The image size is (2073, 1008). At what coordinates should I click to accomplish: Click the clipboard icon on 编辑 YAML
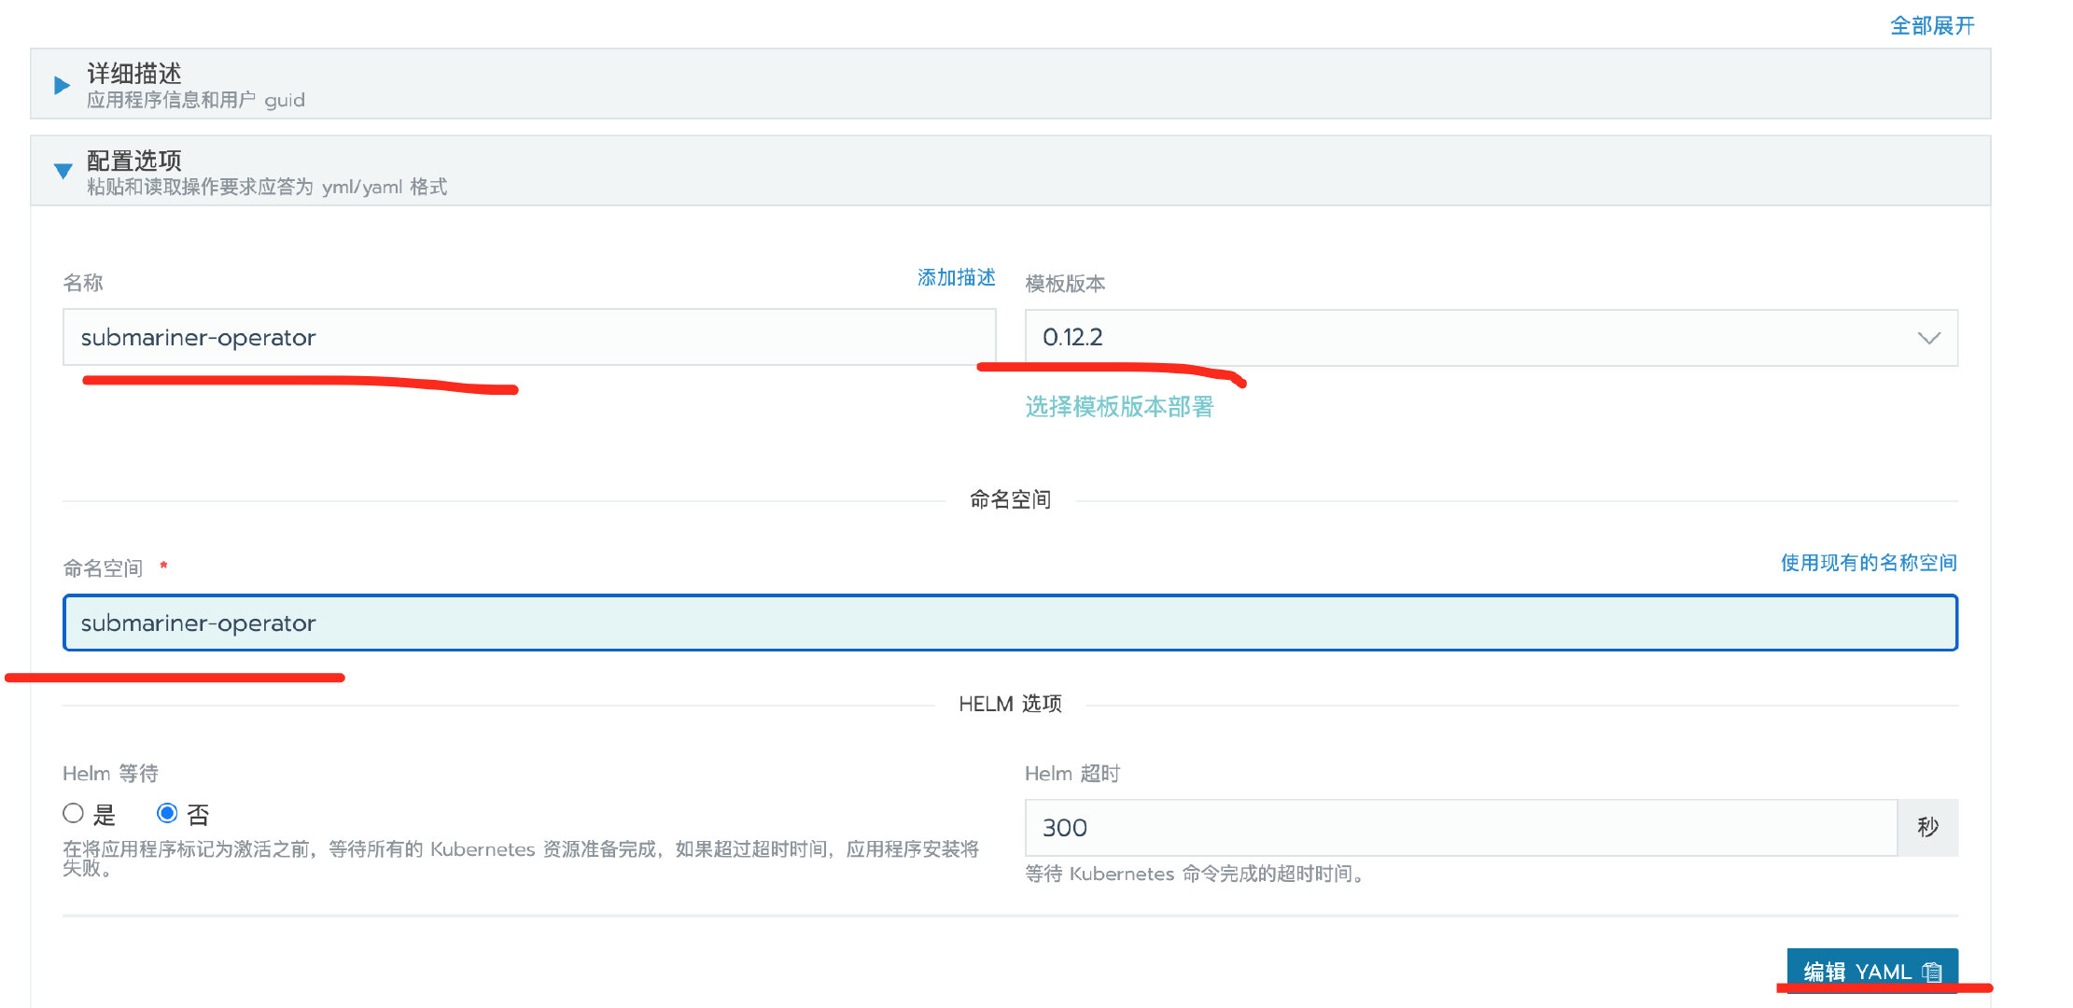pos(1932,973)
